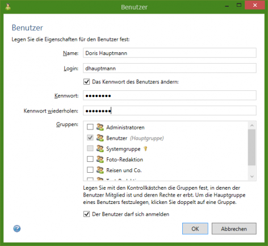Cancel with the Abbrechen button

(234, 229)
